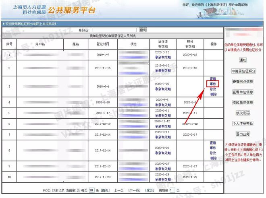The width and height of the screenshot is (266, 198).
Task: Open the 修改密码 password button
Action: (243, 113)
